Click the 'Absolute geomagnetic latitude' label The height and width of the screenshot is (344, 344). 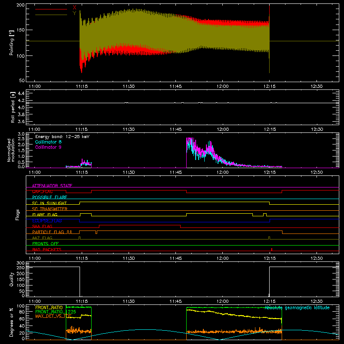point(297,307)
